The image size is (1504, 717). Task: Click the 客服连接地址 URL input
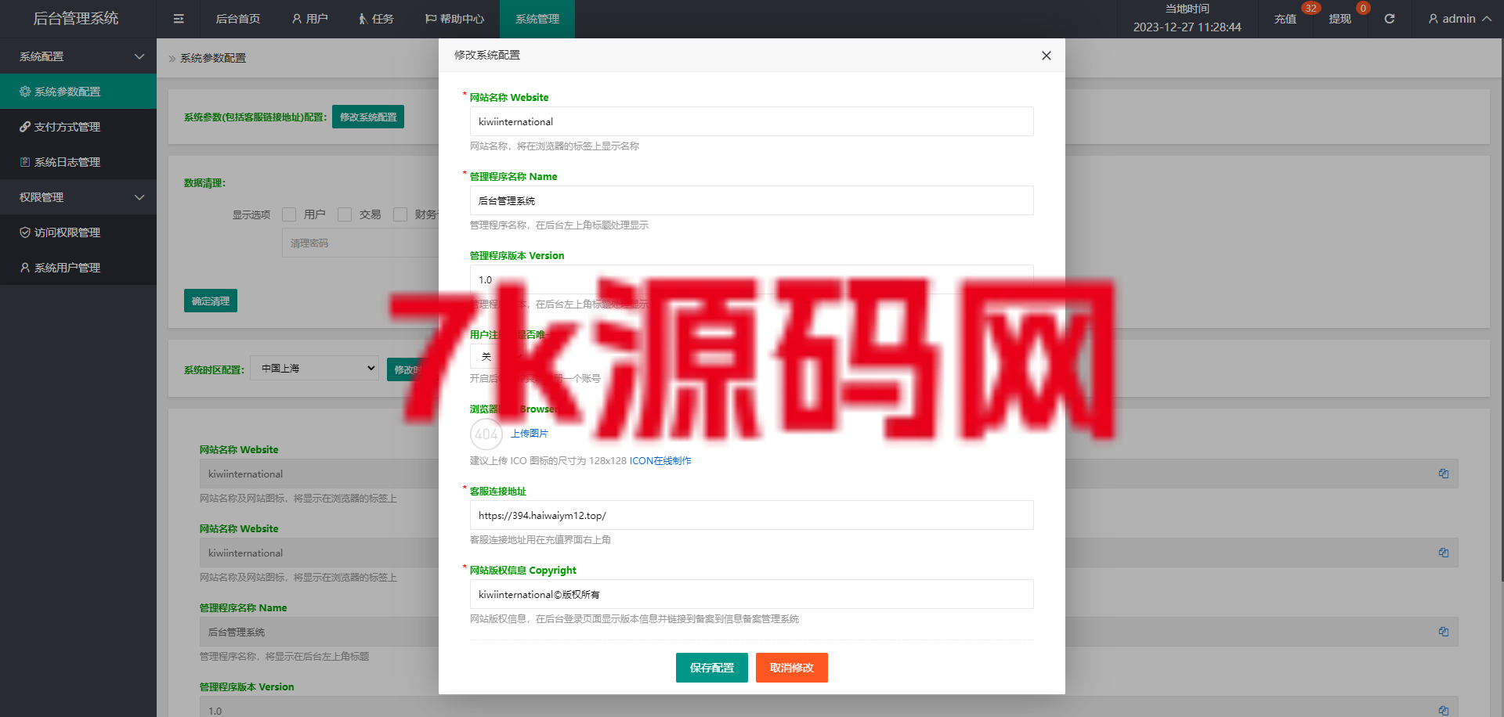[752, 515]
